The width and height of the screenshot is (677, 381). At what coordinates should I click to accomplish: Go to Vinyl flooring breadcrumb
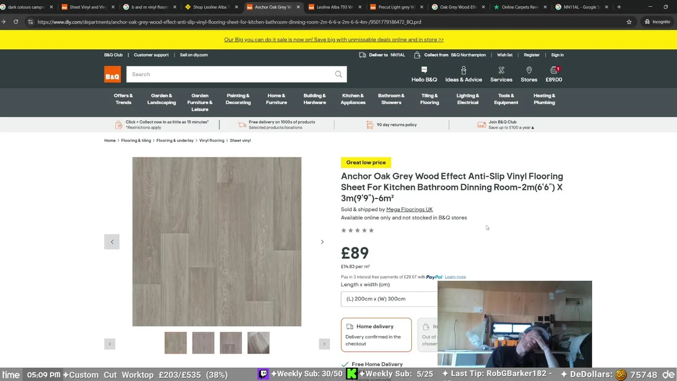click(x=212, y=140)
